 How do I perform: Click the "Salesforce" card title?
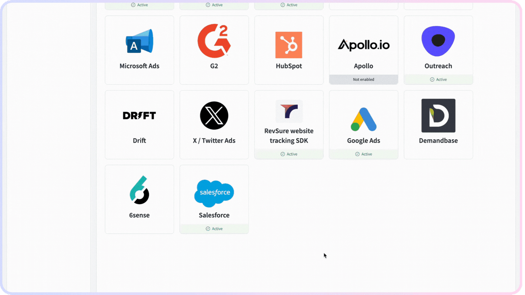pos(214,215)
